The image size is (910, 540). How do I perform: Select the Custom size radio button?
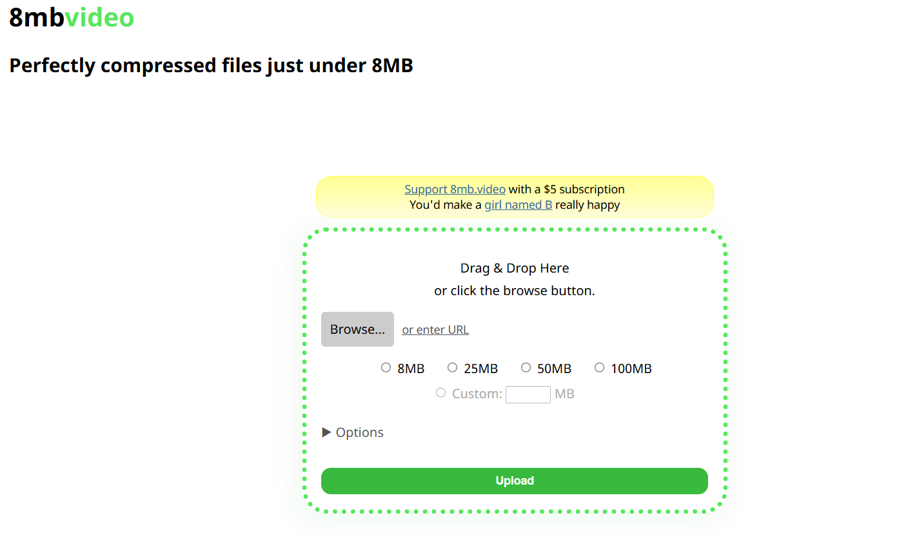click(440, 392)
